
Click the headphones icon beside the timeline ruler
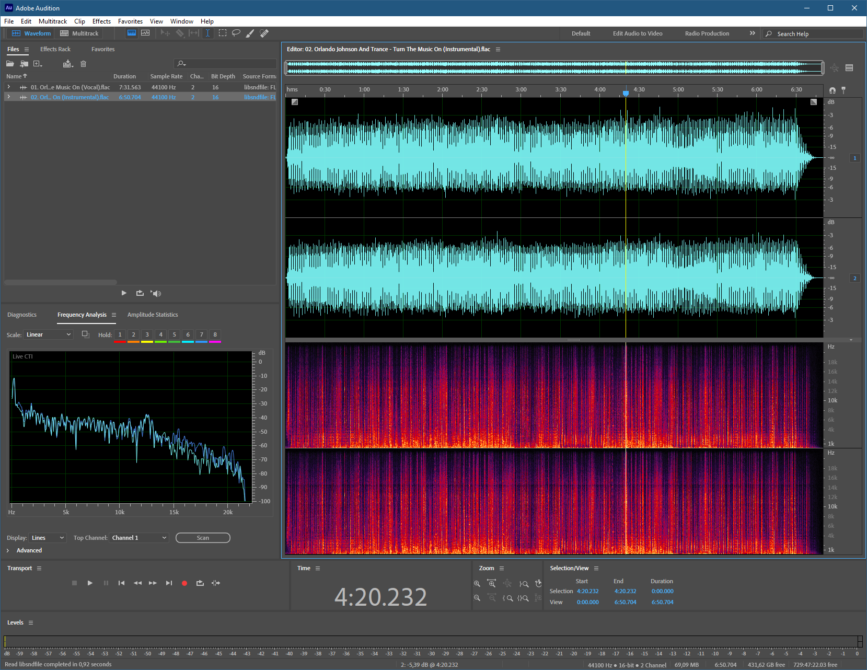[x=832, y=90]
